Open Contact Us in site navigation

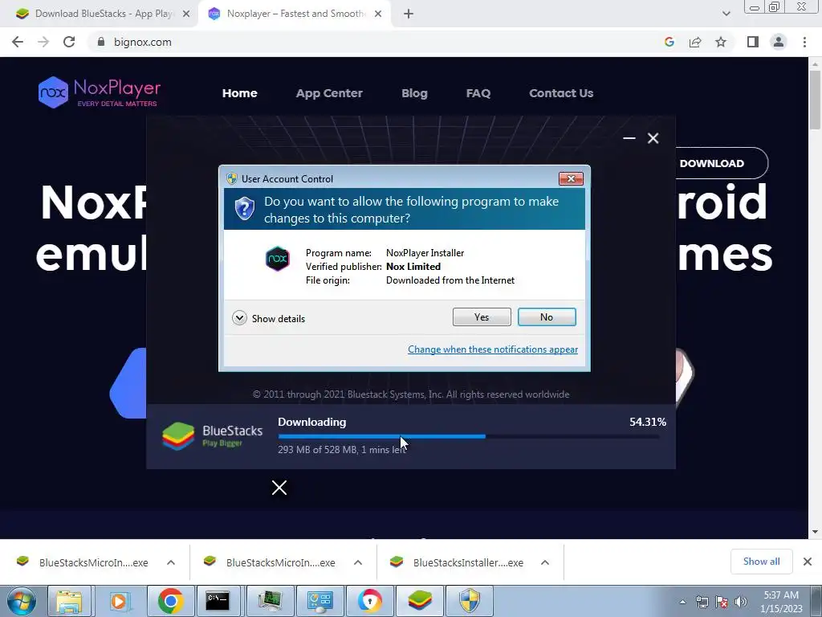click(561, 93)
